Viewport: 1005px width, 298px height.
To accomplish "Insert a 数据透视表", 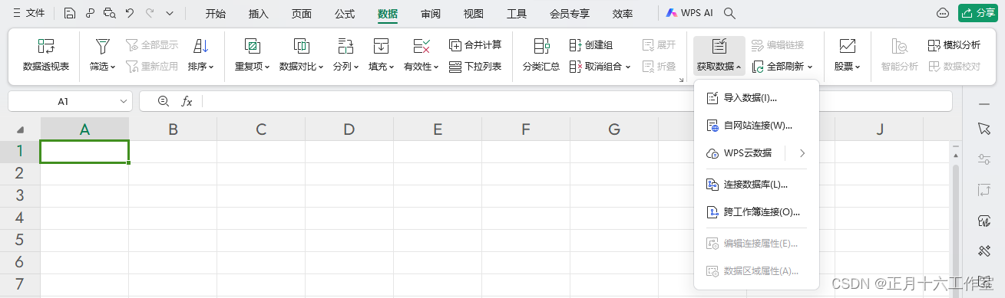I will pos(46,55).
